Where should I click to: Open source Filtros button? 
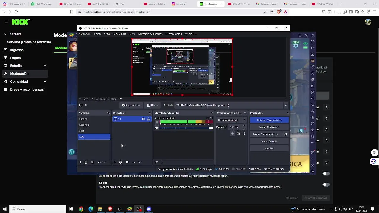152,105
